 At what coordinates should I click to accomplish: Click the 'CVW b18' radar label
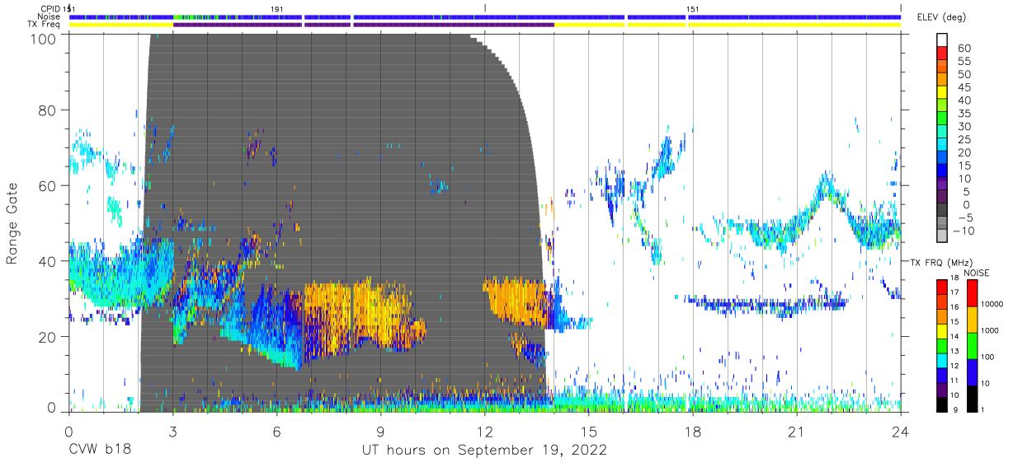(x=99, y=451)
